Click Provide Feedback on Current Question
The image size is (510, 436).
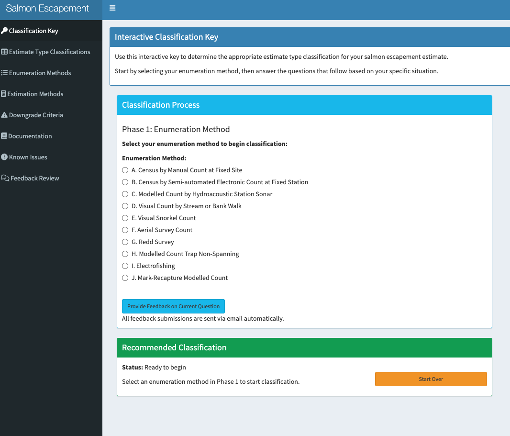coord(173,306)
